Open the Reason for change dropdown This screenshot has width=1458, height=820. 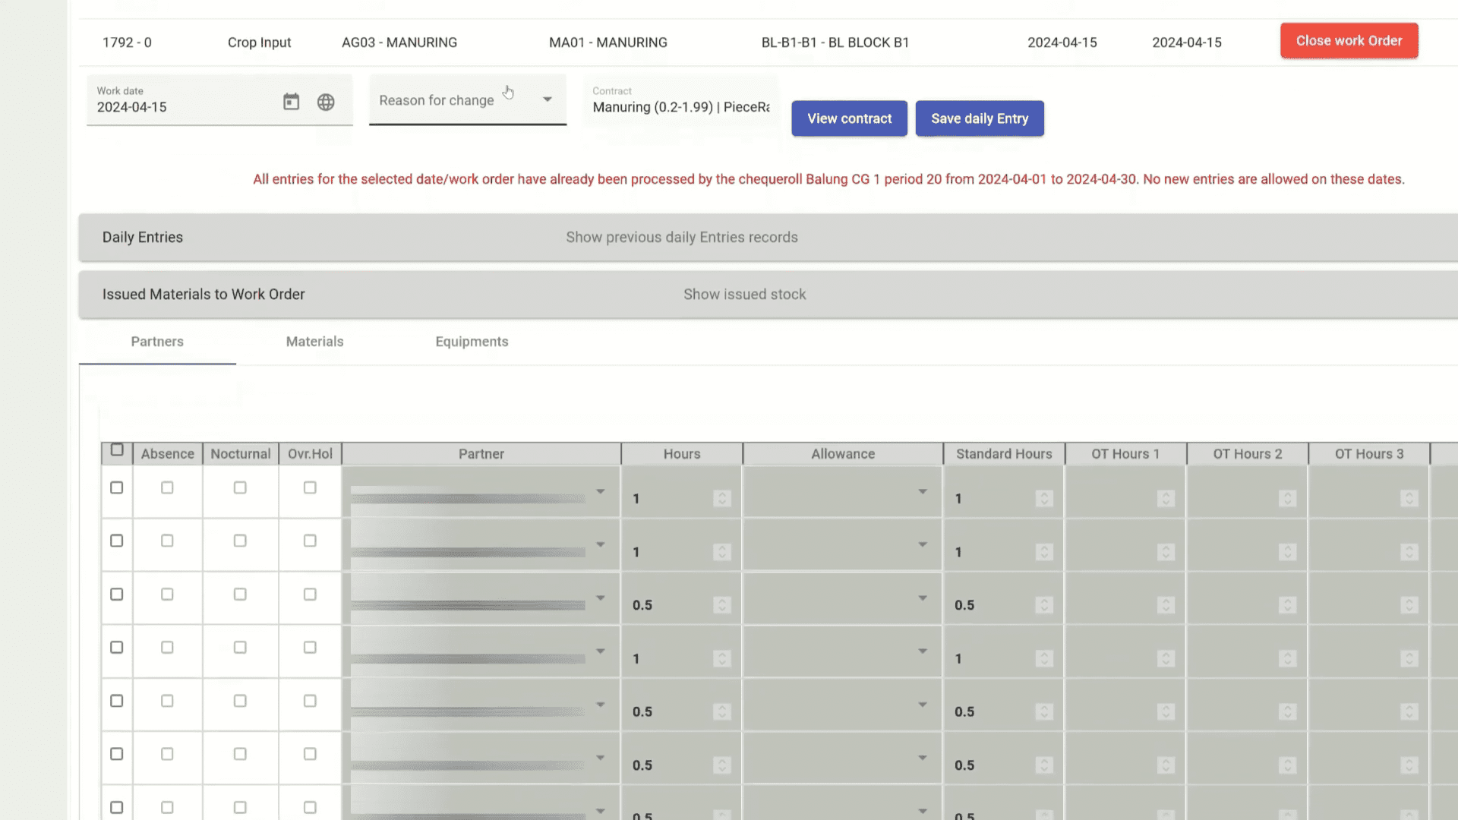[467, 100]
